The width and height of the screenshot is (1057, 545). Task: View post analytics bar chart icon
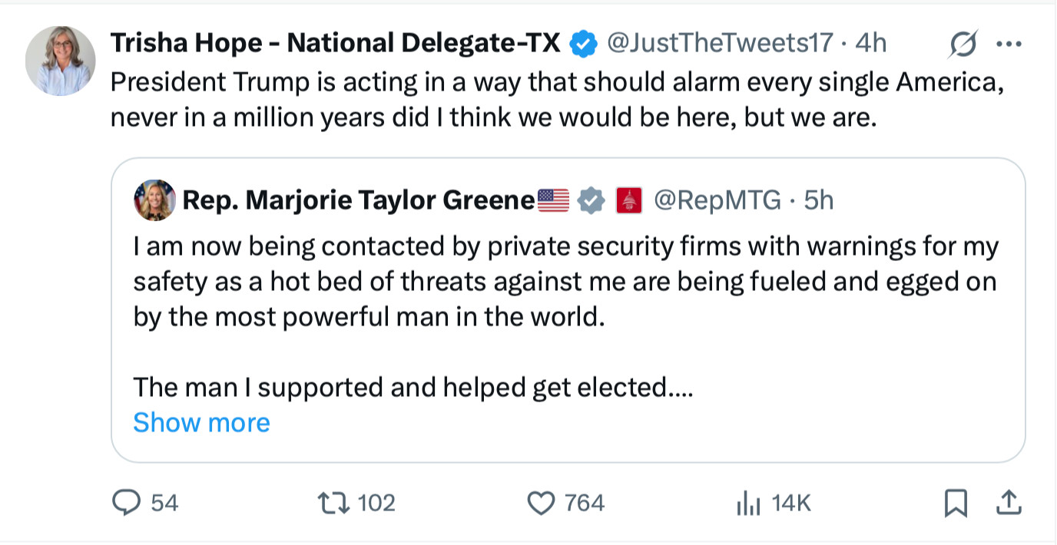click(748, 504)
